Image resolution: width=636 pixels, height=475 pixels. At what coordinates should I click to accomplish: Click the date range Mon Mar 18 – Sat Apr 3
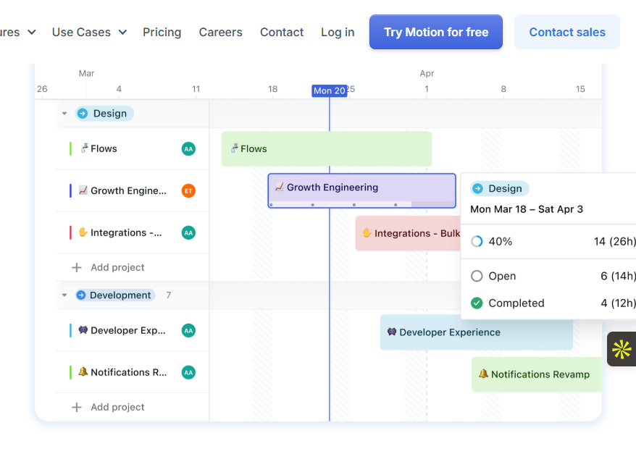[527, 209]
